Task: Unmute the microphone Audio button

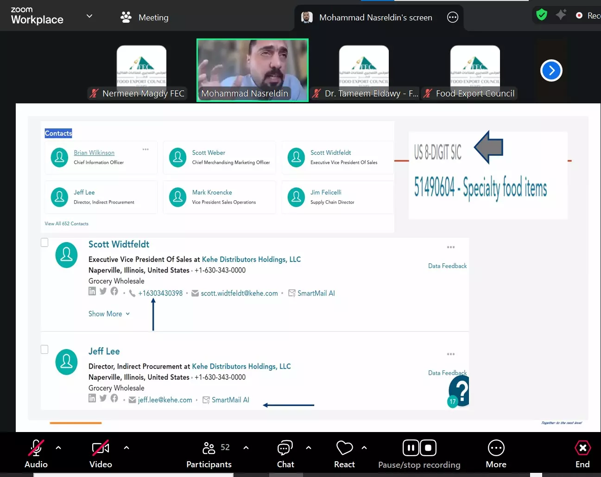Action: point(36,454)
